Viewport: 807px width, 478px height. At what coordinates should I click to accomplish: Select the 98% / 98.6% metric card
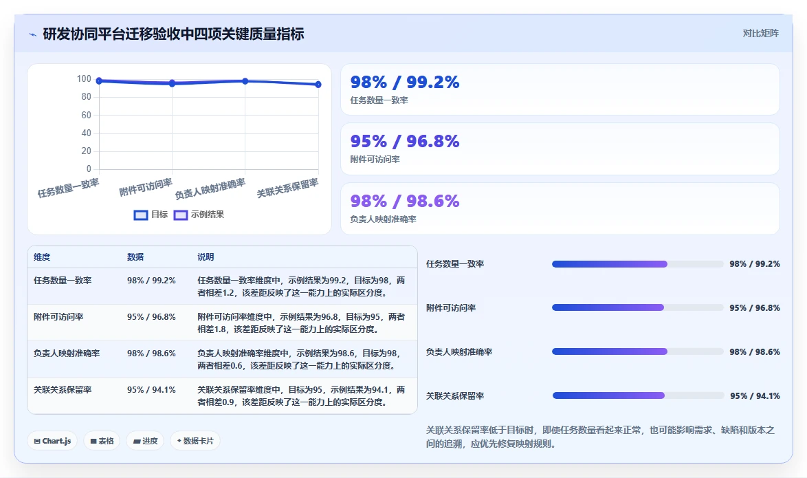click(560, 208)
